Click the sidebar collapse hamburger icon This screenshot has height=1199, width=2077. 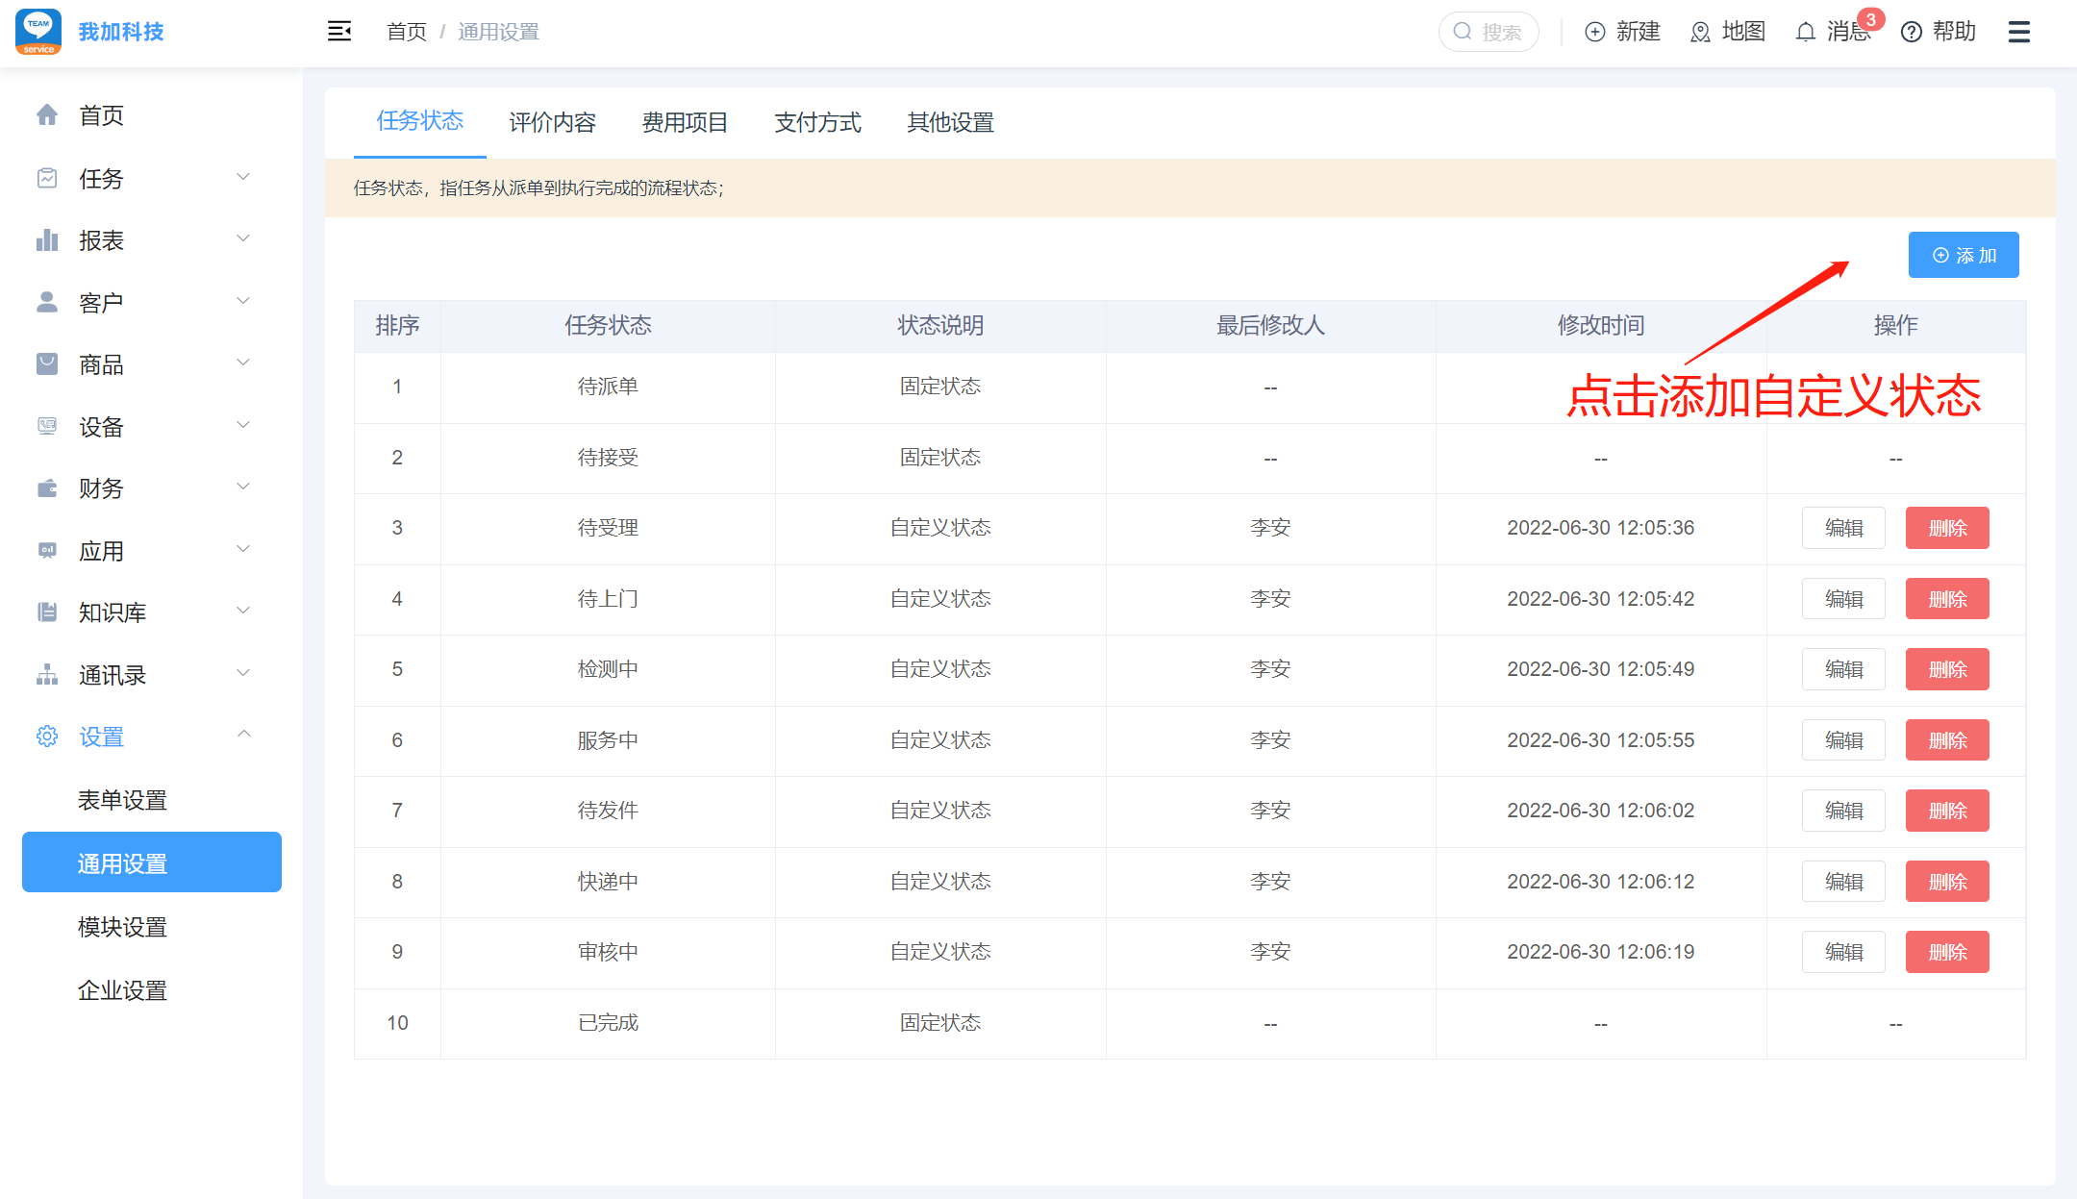[x=338, y=32]
